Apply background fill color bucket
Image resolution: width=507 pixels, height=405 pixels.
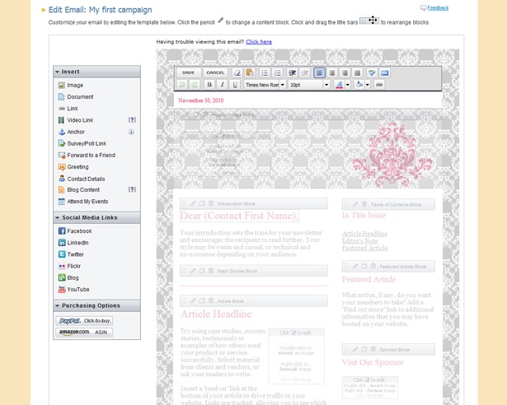[x=359, y=85]
